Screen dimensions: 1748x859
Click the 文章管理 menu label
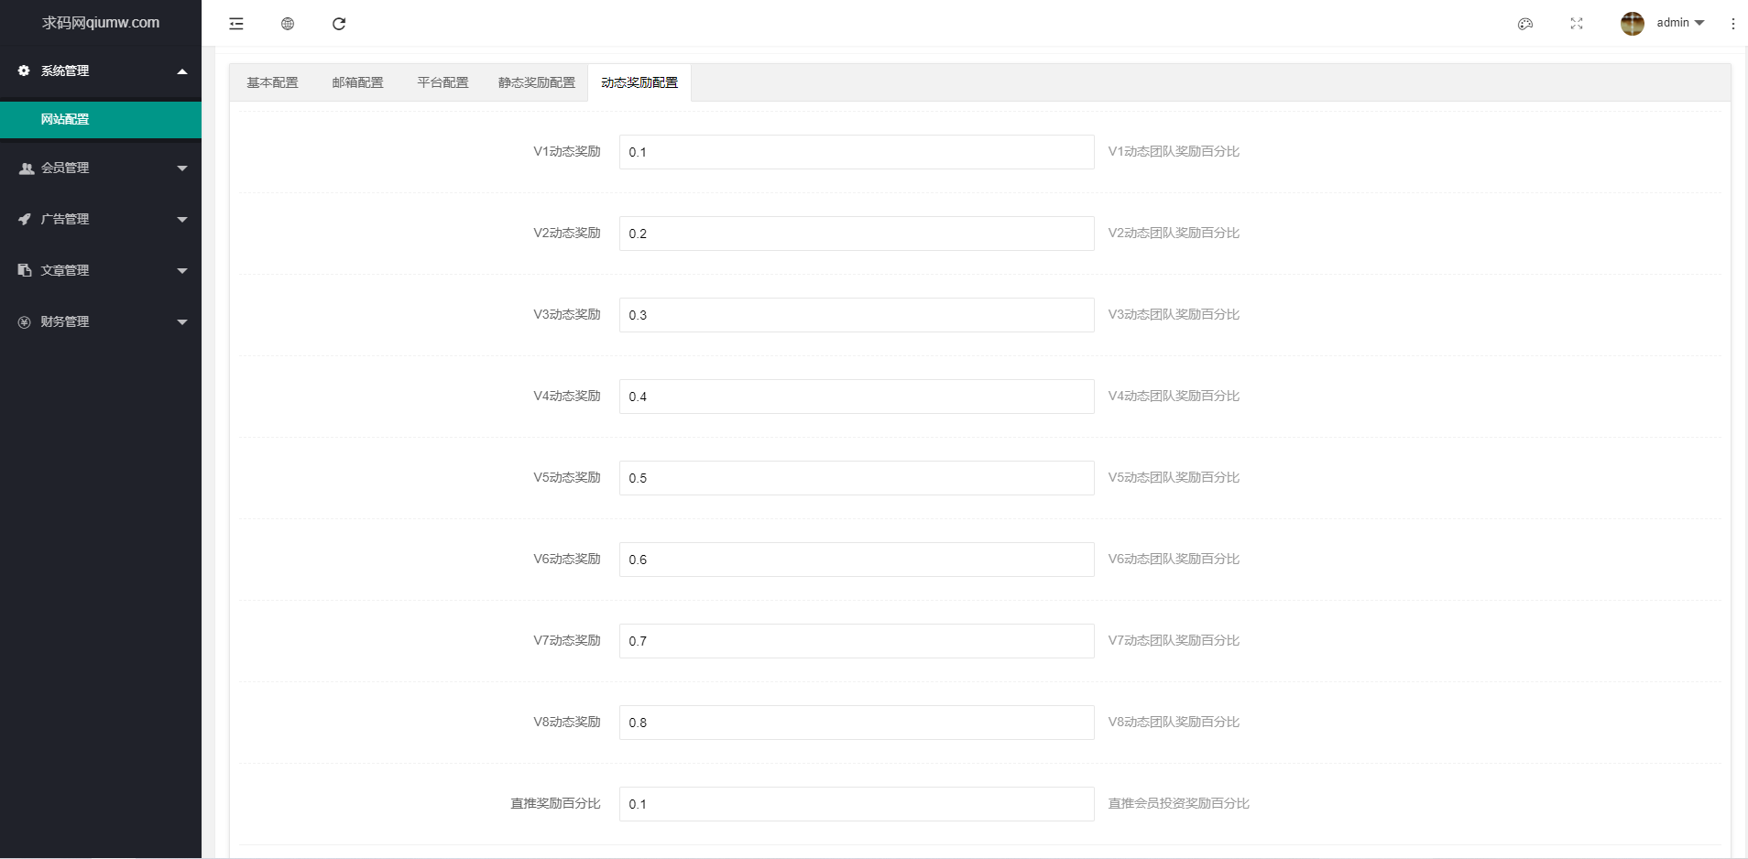(65, 270)
